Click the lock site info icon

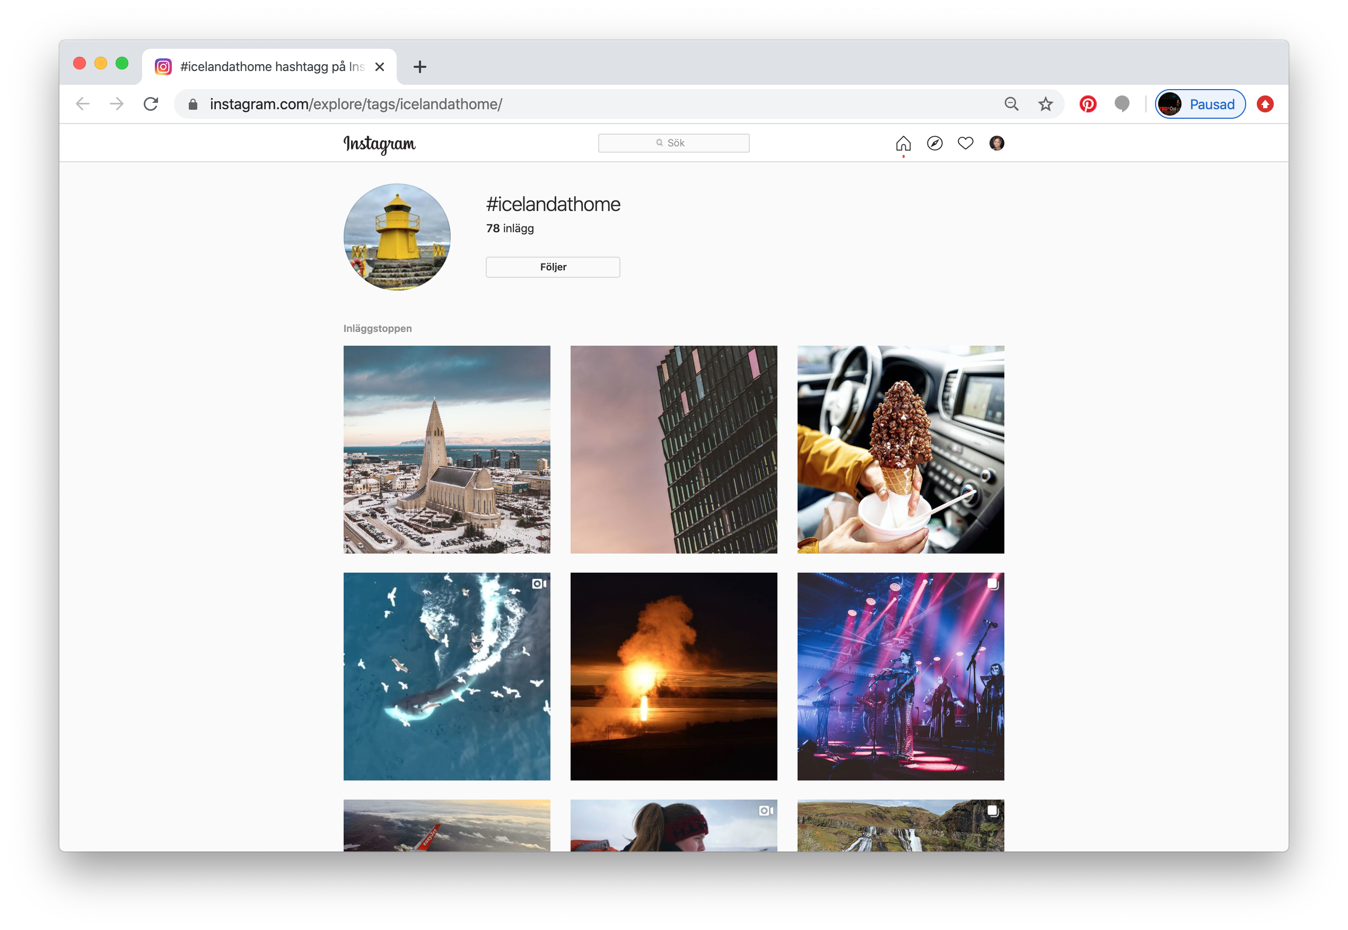click(193, 104)
